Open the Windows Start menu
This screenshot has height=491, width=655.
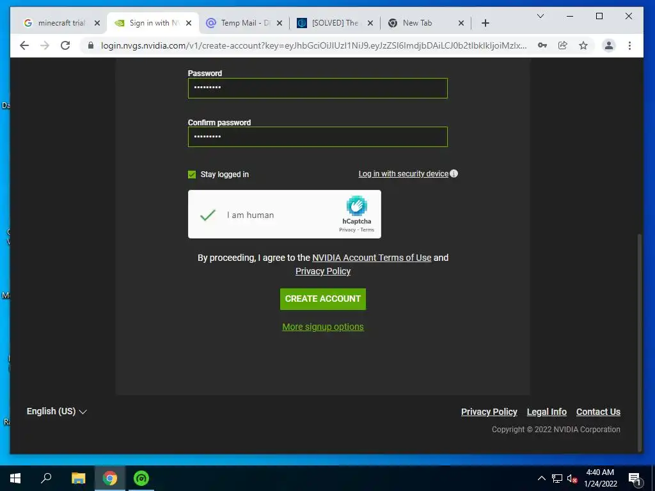click(x=15, y=478)
